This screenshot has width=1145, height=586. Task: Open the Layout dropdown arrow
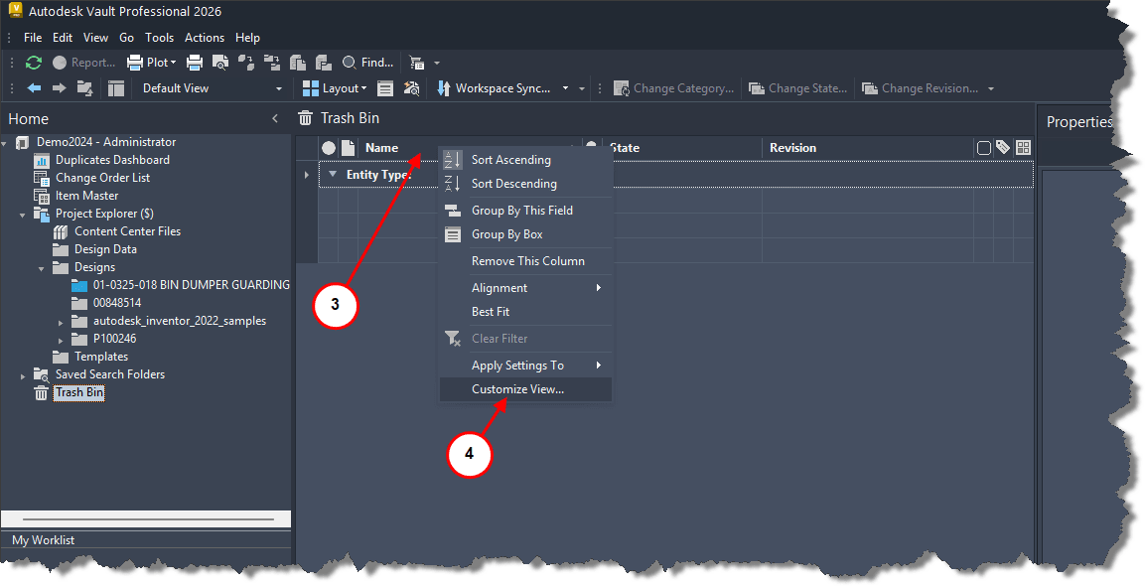363,88
